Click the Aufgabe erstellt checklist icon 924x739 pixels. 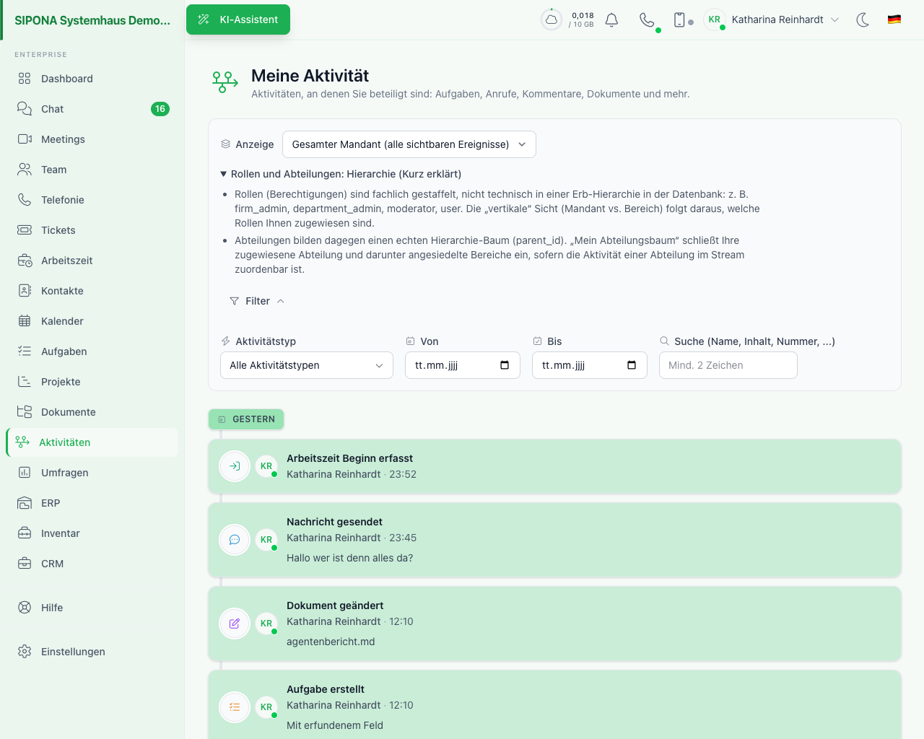[235, 707]
